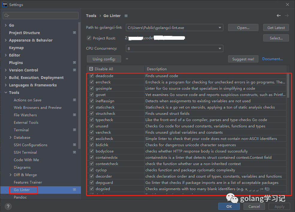
Task: Select Plugins in settings tree
Action: tap(16, 62)
